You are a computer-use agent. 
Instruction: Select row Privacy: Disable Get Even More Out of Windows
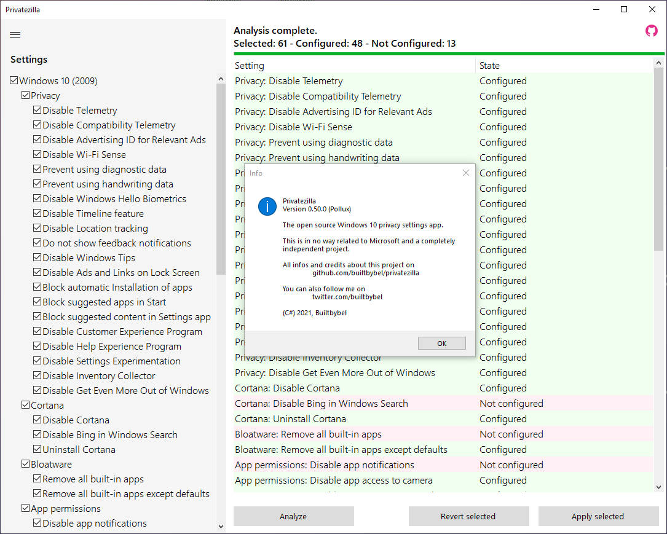443,373
